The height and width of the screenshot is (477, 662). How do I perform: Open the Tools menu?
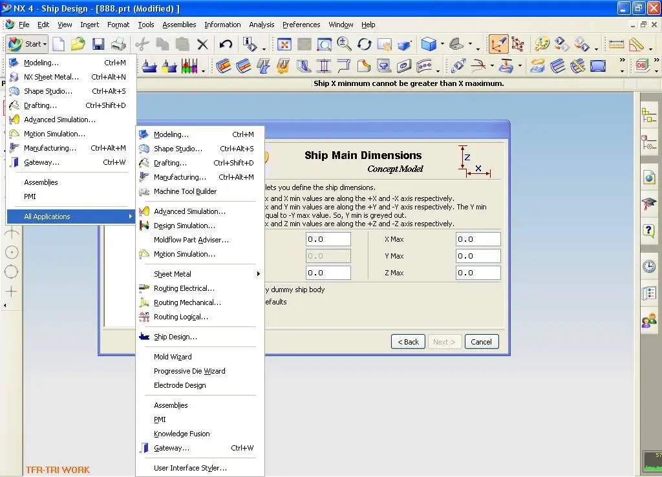click(x=146, y=25)
